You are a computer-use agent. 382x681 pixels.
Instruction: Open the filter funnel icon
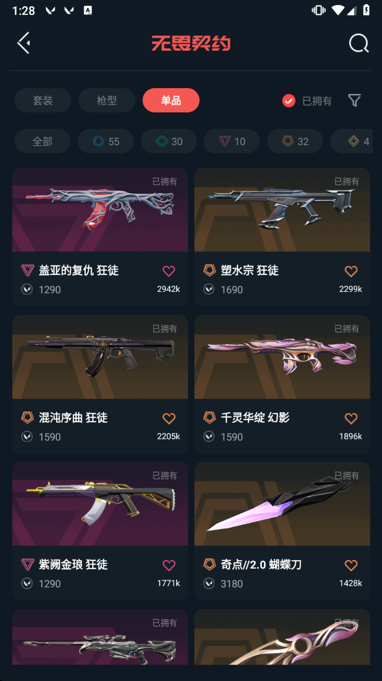pyautogui.click(x=355, y=100)
